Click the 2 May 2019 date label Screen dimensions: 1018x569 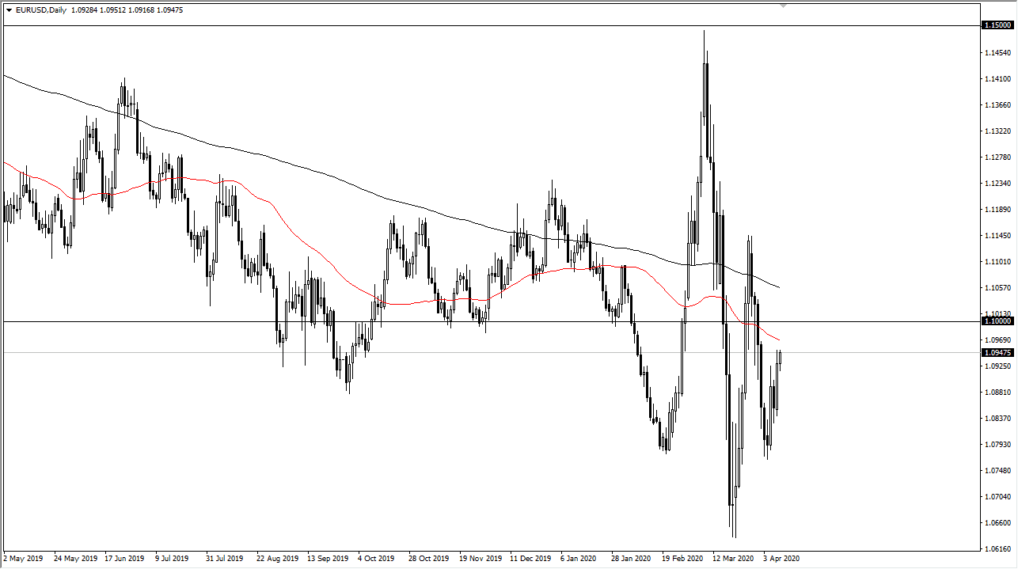tap(24, 559)
